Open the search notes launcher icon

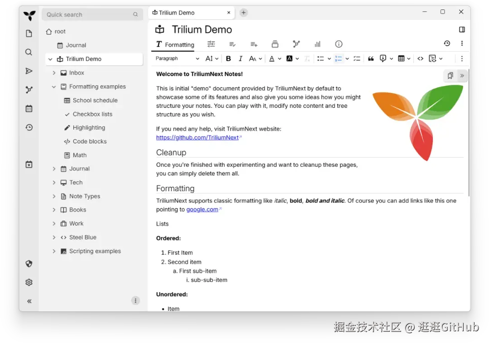29,52
